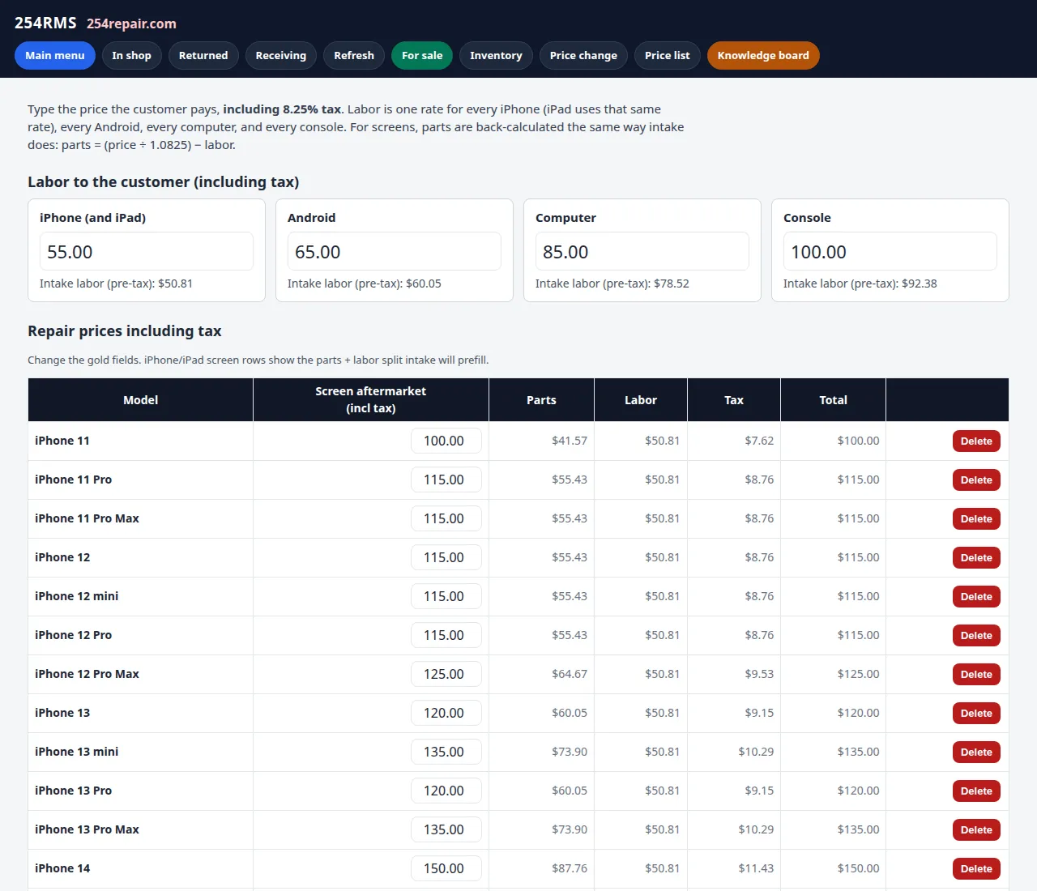
Task: Click the $41.57 parts value for iPhone 11
Action: pos(570,441)
